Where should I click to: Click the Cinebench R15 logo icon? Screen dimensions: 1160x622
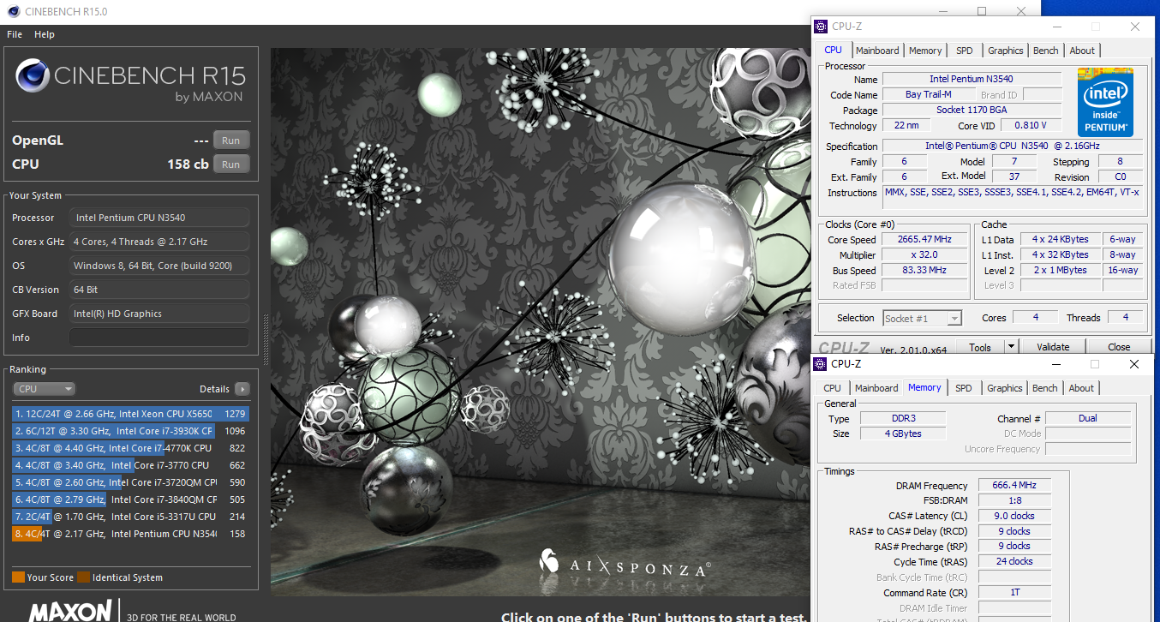click(33, 76)
